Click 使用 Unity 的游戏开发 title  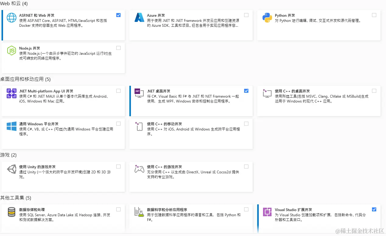point(37,167)
